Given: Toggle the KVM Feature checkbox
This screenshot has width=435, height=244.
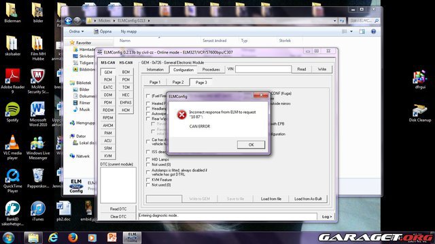Looking at the screenshot, I should point(148,180).
